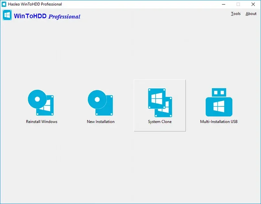Screen dimensions: 261x204
Task: Open the Multi-Installation USB icon
Action: coord(219,102)
